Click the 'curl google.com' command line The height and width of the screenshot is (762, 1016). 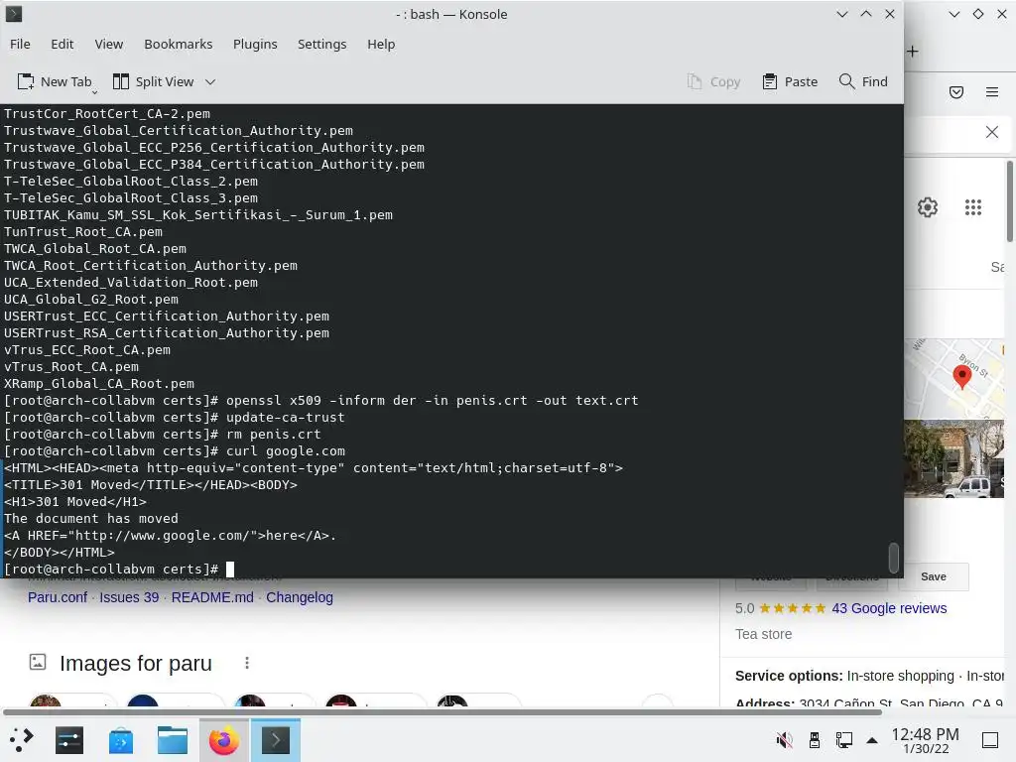coord(175,451)
